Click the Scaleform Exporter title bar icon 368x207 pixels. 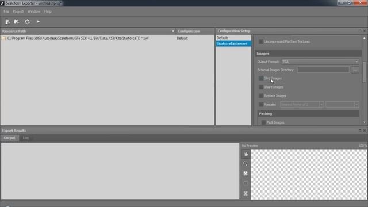(2, 3)
